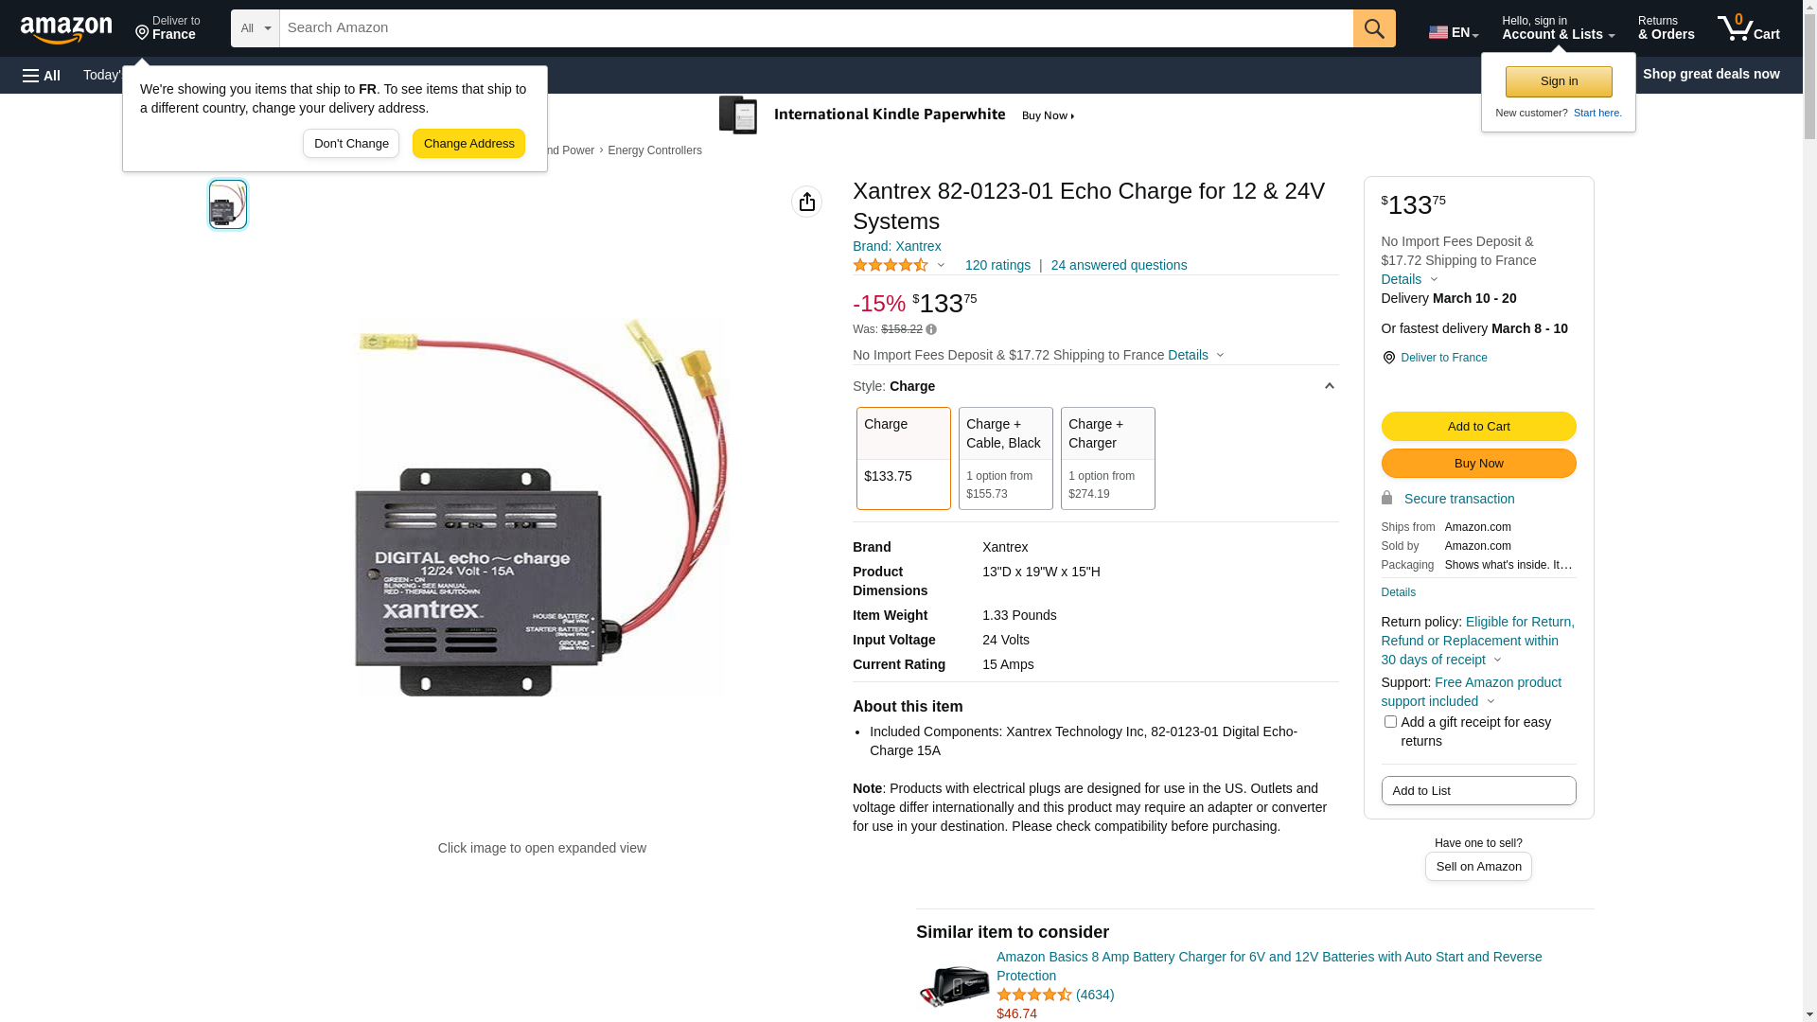Open Account & Lists menu
Screen dimensions: 1817x1022
coord(1558,28)
